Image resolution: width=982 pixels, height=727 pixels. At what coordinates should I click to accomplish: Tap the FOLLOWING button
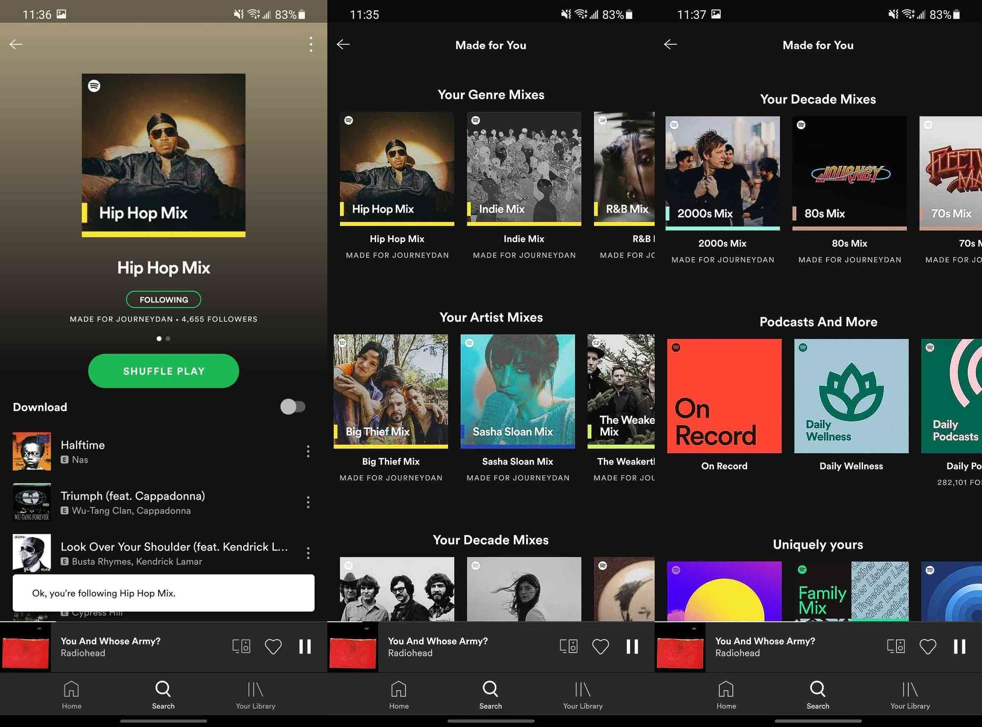coord(163,299)
